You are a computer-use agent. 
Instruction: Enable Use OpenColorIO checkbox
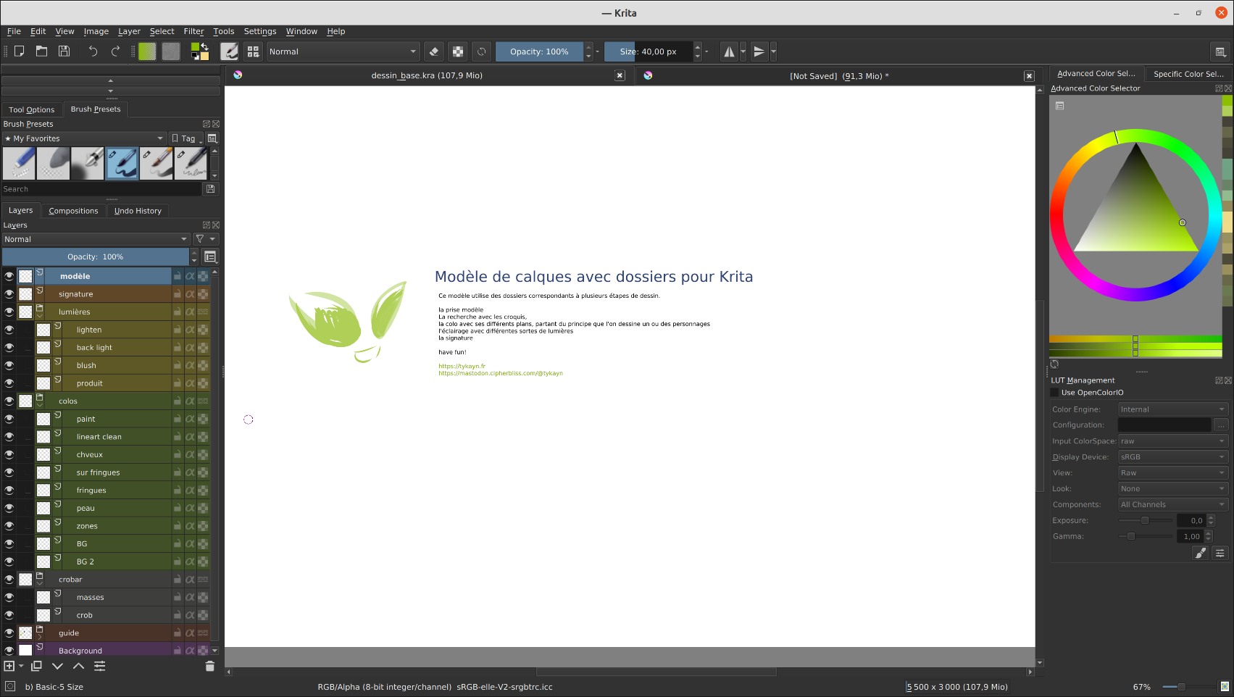[x=1055, y=393]
